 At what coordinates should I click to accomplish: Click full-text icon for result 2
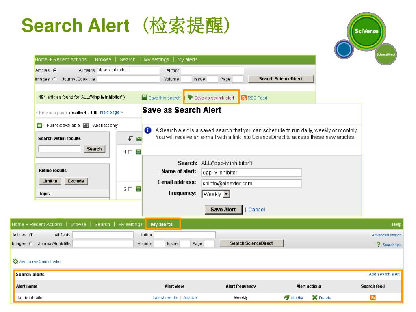pos(139,189)
